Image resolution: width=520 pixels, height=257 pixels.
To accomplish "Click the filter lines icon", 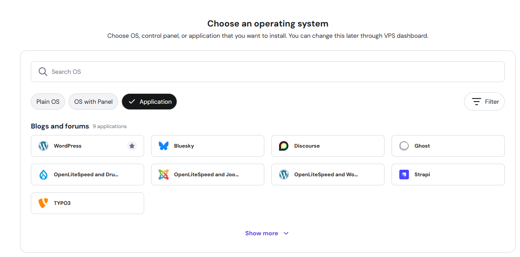I will click(x=477, y=102).
